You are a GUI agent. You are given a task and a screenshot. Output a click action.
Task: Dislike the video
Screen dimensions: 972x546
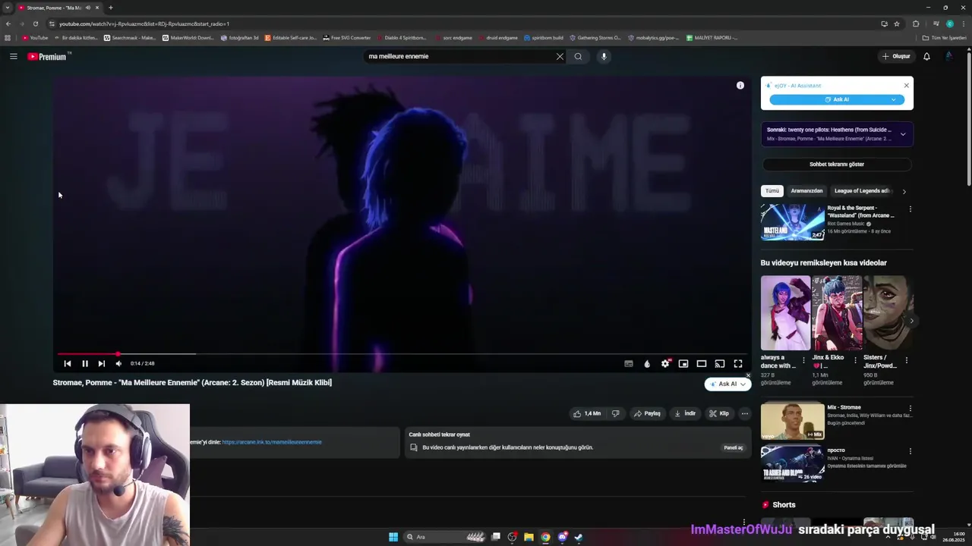(x=616, y=413)
